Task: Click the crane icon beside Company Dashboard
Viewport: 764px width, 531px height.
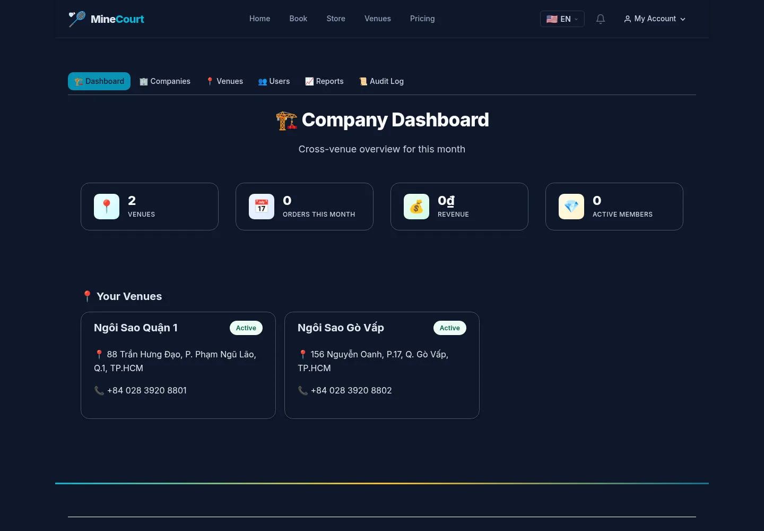Action: pyautogui.click(x=286, y=121)
